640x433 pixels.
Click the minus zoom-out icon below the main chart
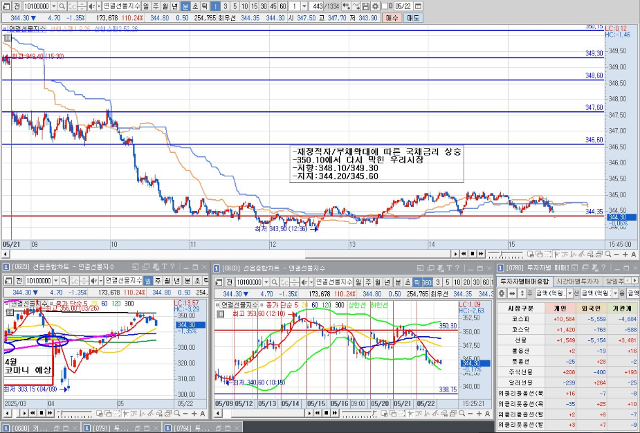click(616, 254)
